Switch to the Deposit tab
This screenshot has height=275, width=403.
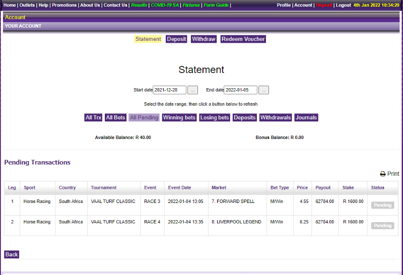click(176, 39)
